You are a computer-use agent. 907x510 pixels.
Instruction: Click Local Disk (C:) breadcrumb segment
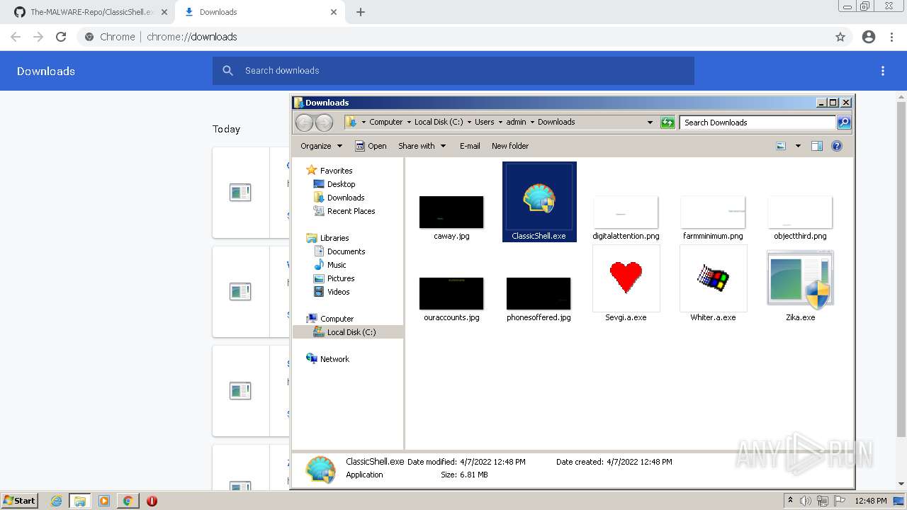click(x=439, y=122)
